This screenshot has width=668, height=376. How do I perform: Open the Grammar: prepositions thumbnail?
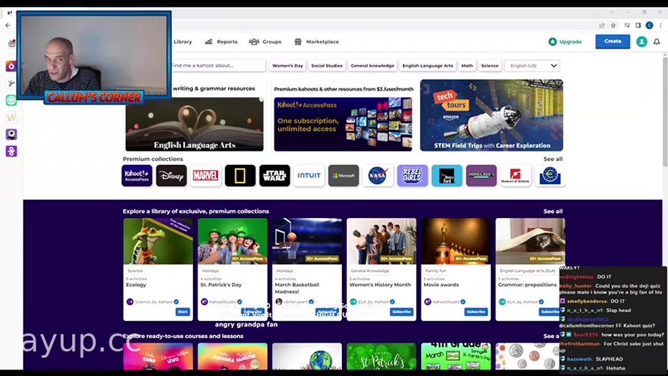530,241
